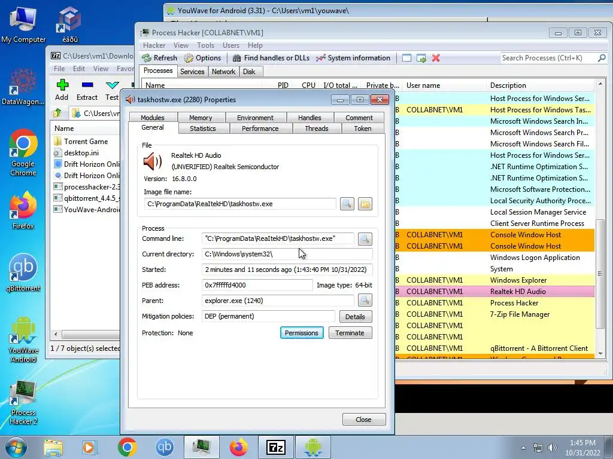
Task: Open the Tools menu in Process Hacker
Action: pos(206,45)
